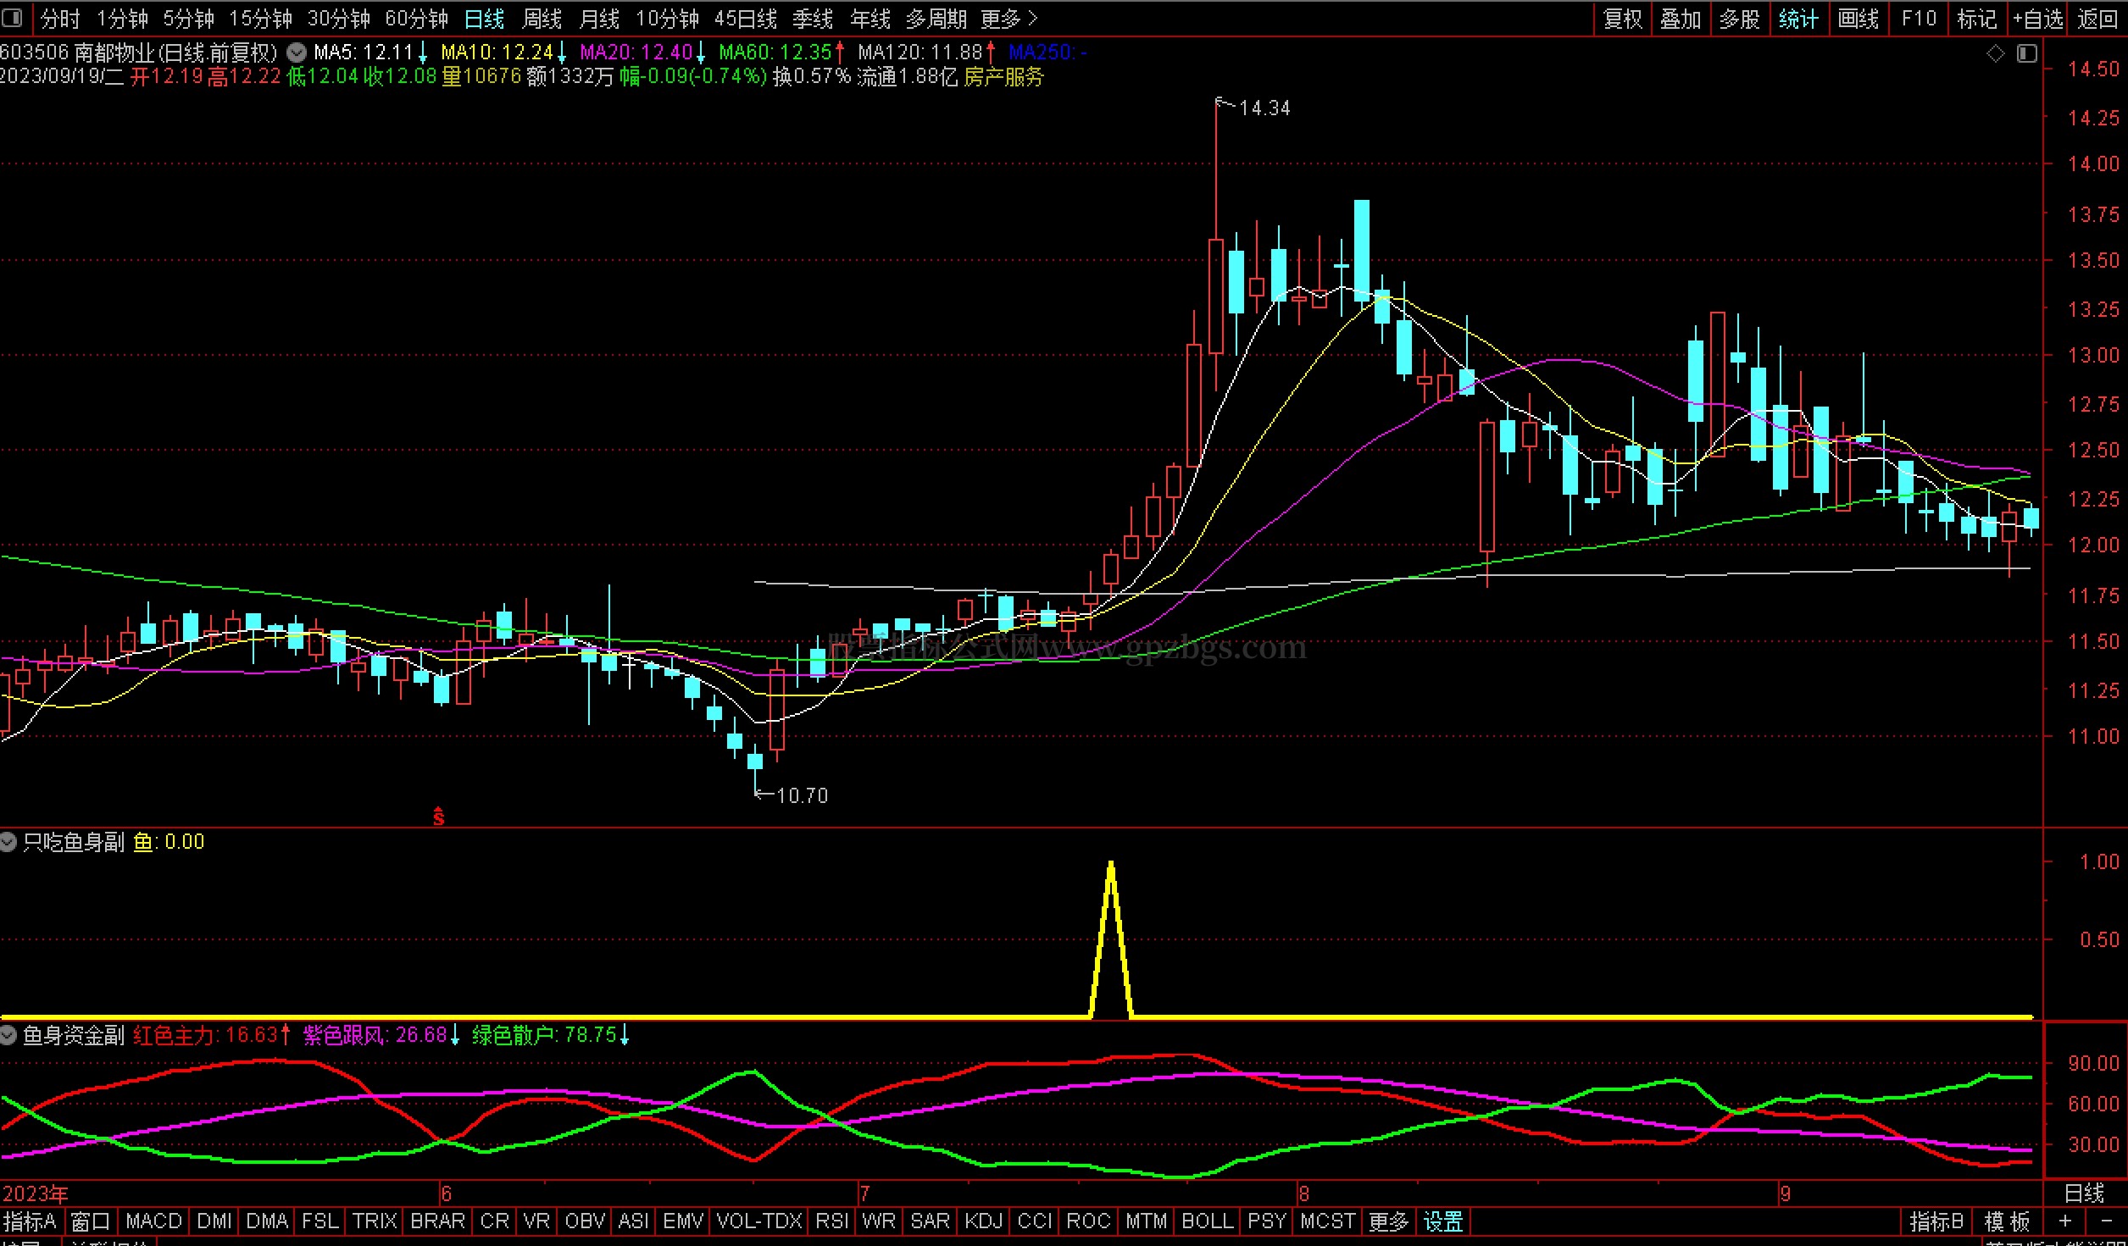Apply the MTM indicator
Viewport: 2128px width, 1246px height.
coord(1146,1221)
